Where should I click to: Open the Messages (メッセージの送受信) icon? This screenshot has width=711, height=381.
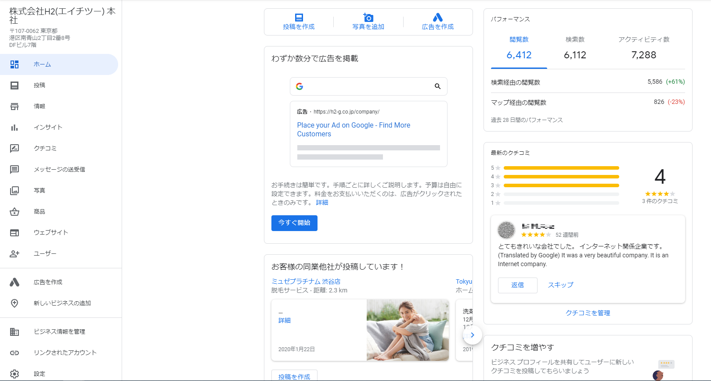point(14,169)
